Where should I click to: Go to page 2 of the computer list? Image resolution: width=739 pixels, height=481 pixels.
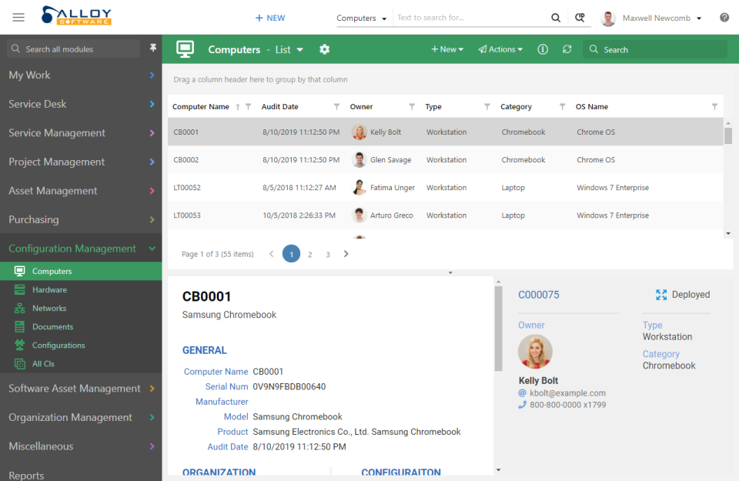309,253
